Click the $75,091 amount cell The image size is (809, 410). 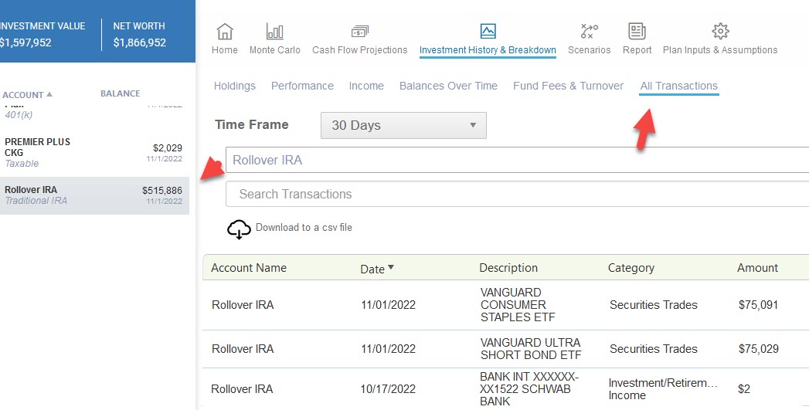pyautogui.click(x=758, y=305)
